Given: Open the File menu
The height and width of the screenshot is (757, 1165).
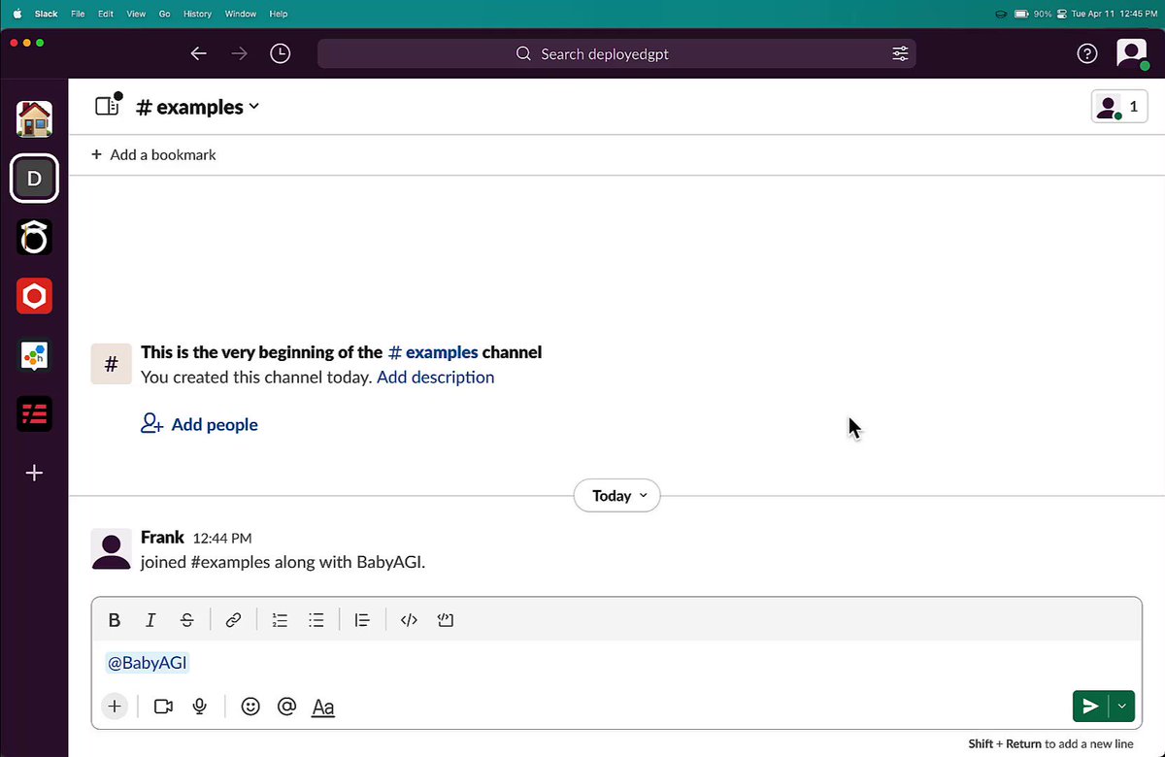Looking at the screenshot, I should [78, 15].
